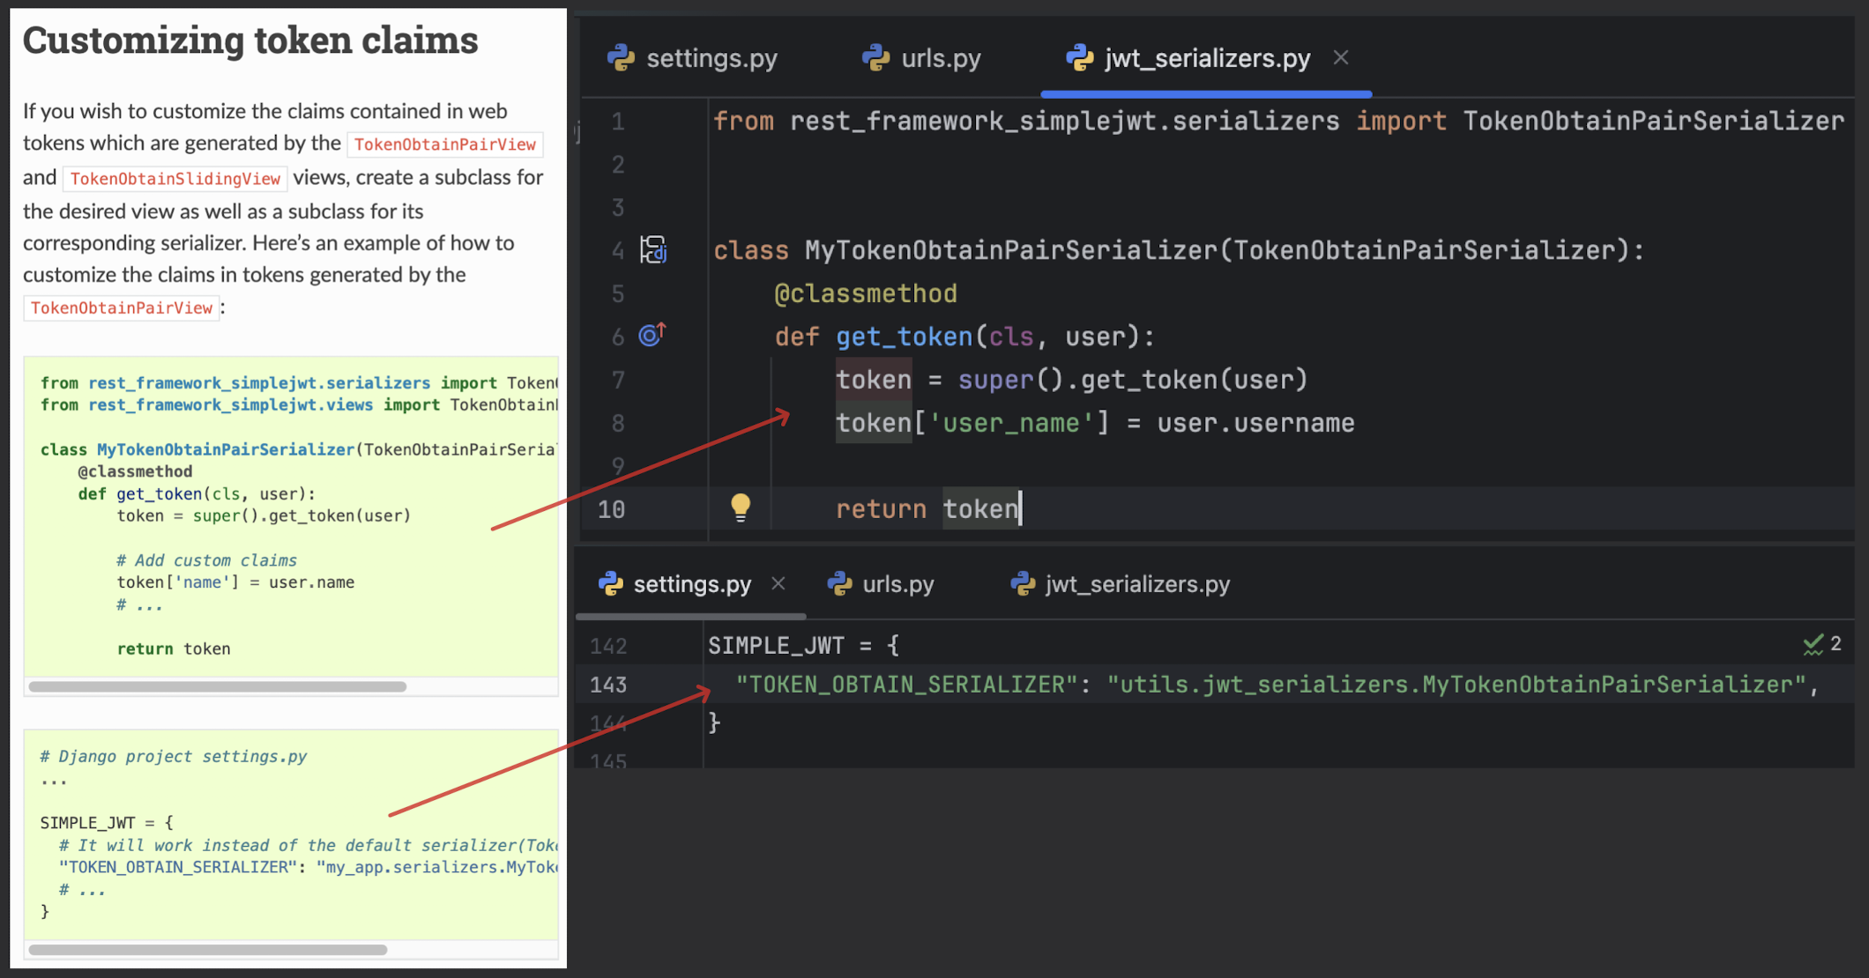Click the yellow lightbulb quick-fix icon

coord(741,507)
